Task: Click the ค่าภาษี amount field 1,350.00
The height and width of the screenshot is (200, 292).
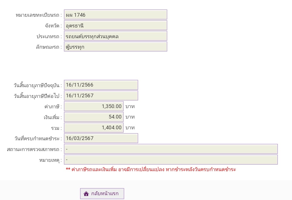Action: pyautogui.click(x=94, y=106)
